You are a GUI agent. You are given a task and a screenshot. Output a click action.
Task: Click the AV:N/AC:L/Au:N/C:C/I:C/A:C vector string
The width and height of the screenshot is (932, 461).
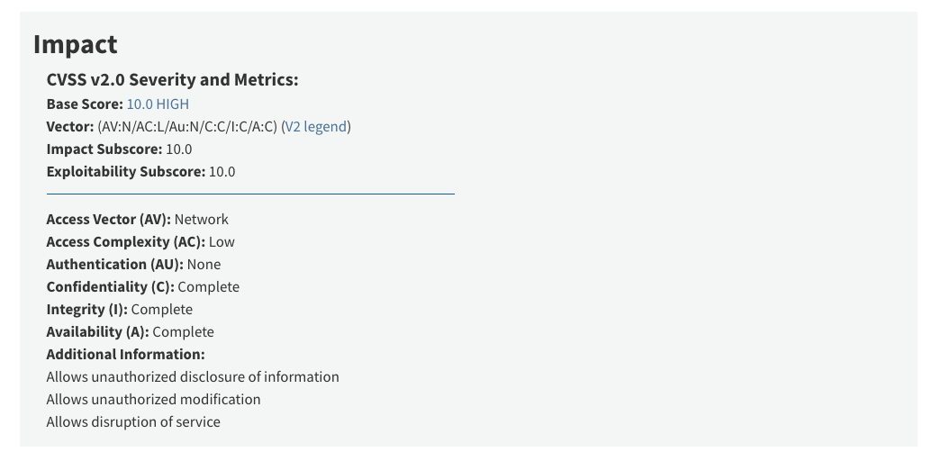pyautogui.click(x=187, y=127)
